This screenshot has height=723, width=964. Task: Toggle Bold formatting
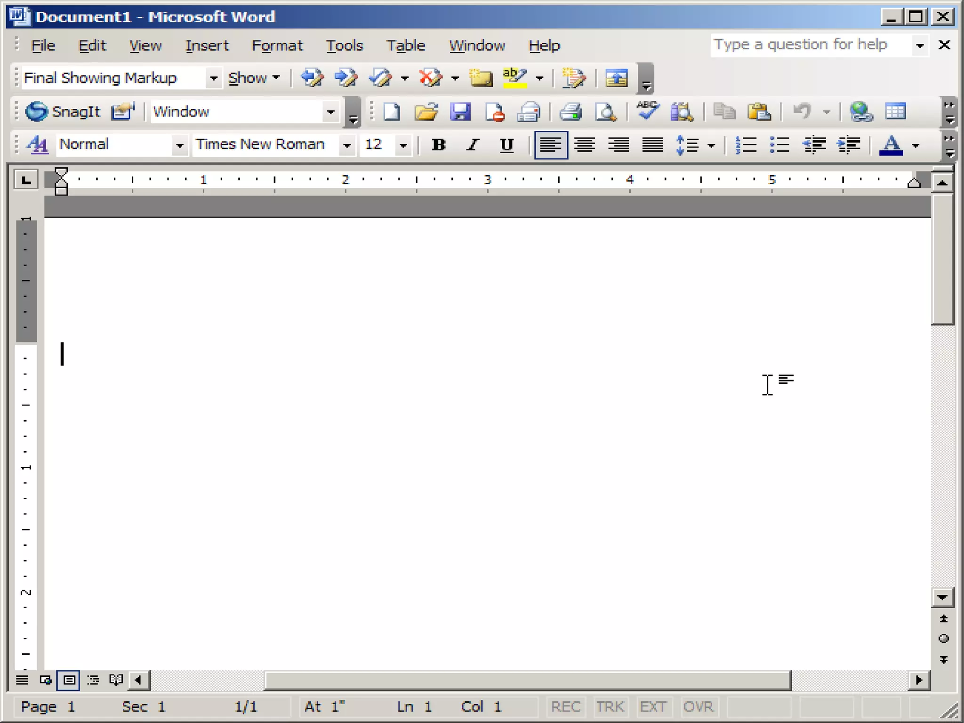click(438, 145)
